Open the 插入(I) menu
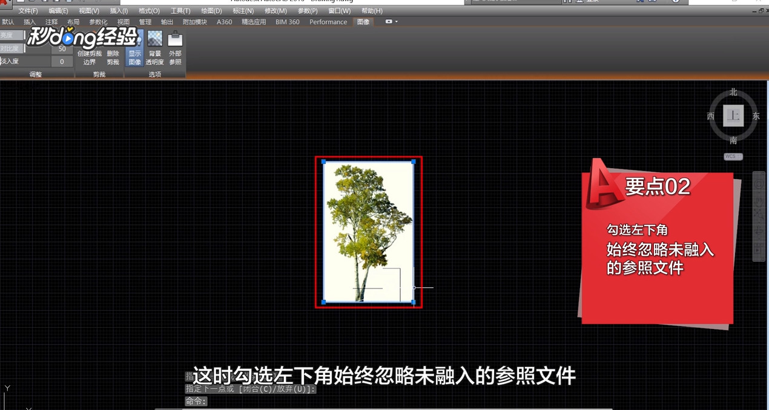 point(119,11)
